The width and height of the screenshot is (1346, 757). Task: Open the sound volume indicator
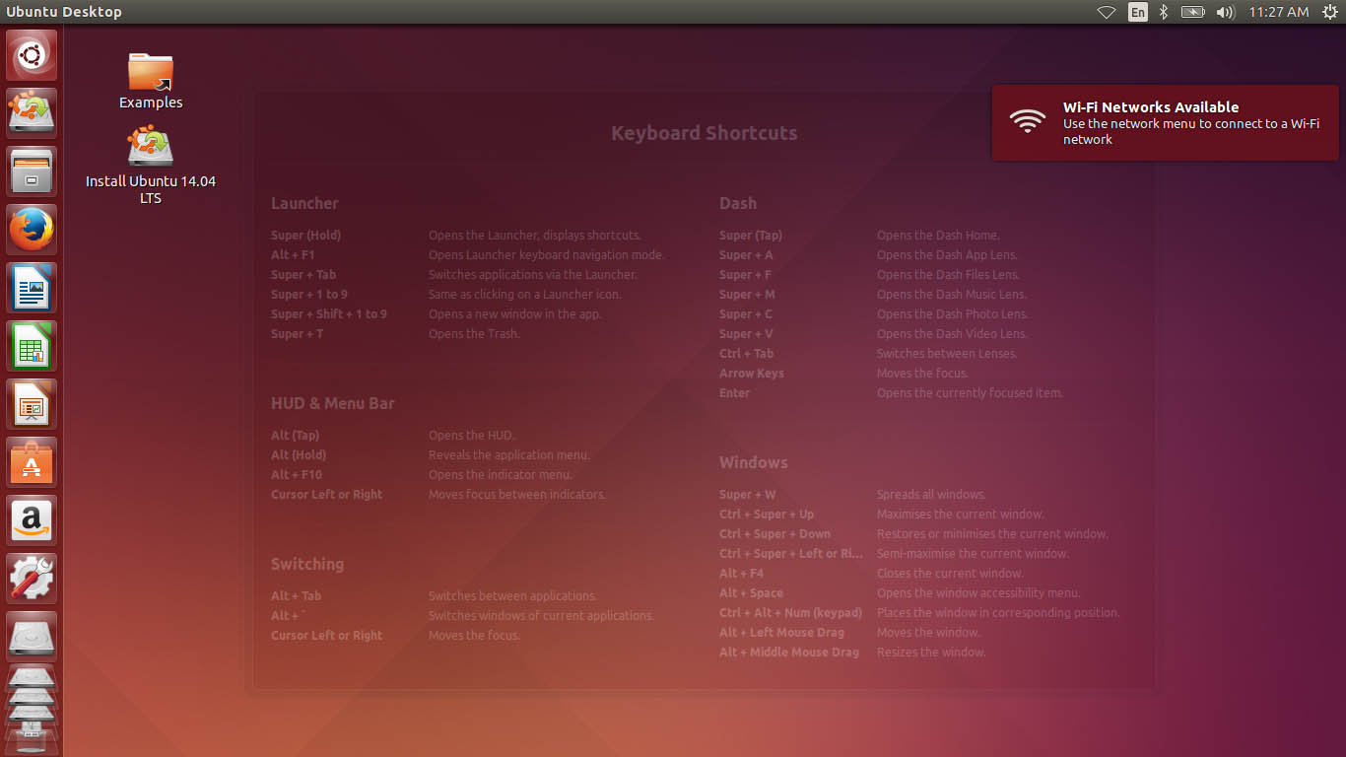1226,12
